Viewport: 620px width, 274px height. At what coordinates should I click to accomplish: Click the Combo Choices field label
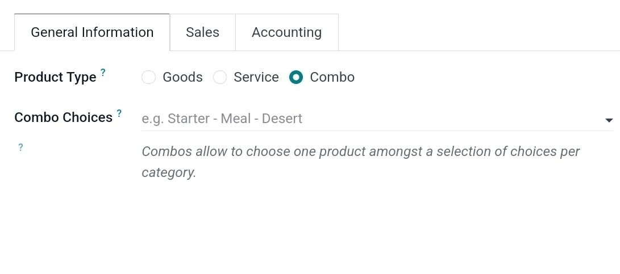point(63,117)
